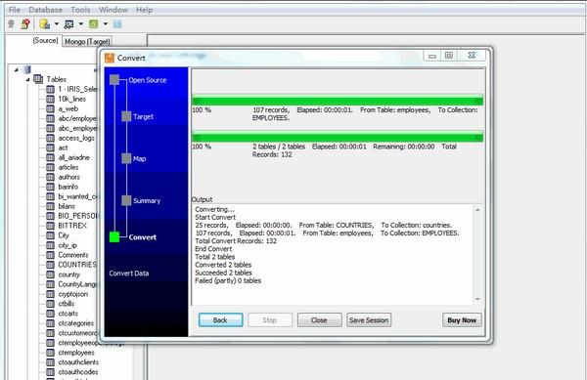Open the Tools menu
This screenshot has height=380, width=587.
(x=81, y=10)
